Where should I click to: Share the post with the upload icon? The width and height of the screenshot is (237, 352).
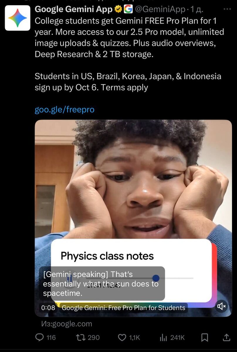[x=226, y=338]
